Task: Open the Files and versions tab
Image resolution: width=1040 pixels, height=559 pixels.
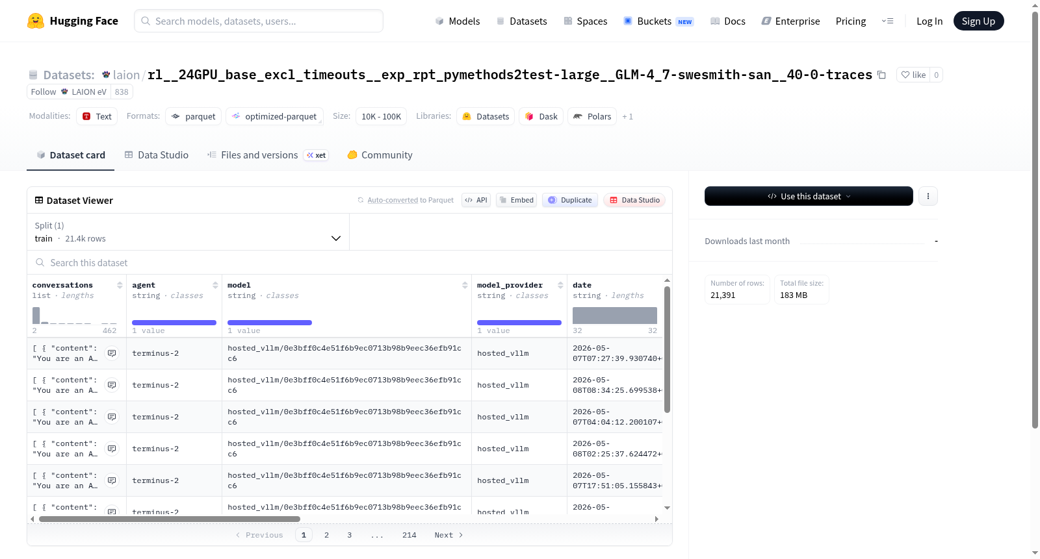Action: [x=268, y=155]
